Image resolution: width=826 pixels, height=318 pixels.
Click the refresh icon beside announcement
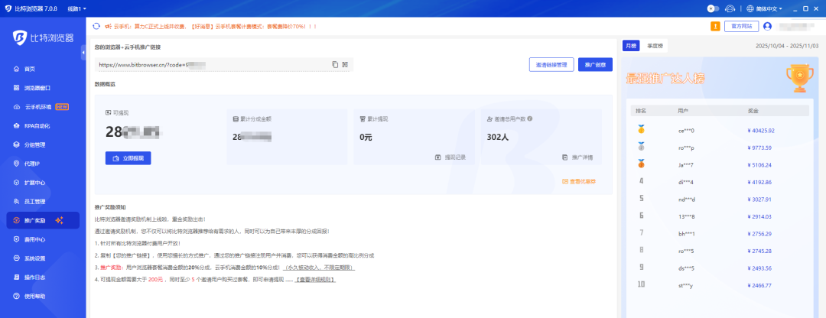[96, 26]
